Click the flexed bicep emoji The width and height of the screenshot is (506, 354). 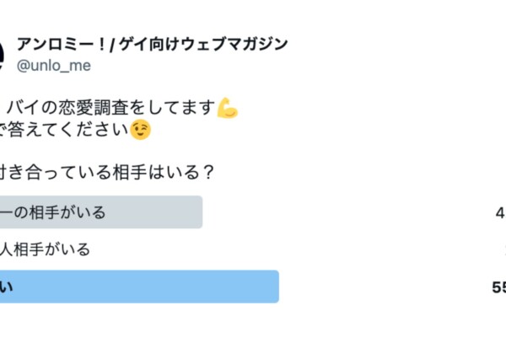(227, 109)
